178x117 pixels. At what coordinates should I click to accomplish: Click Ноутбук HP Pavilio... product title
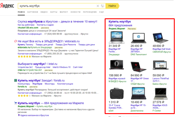114,50
